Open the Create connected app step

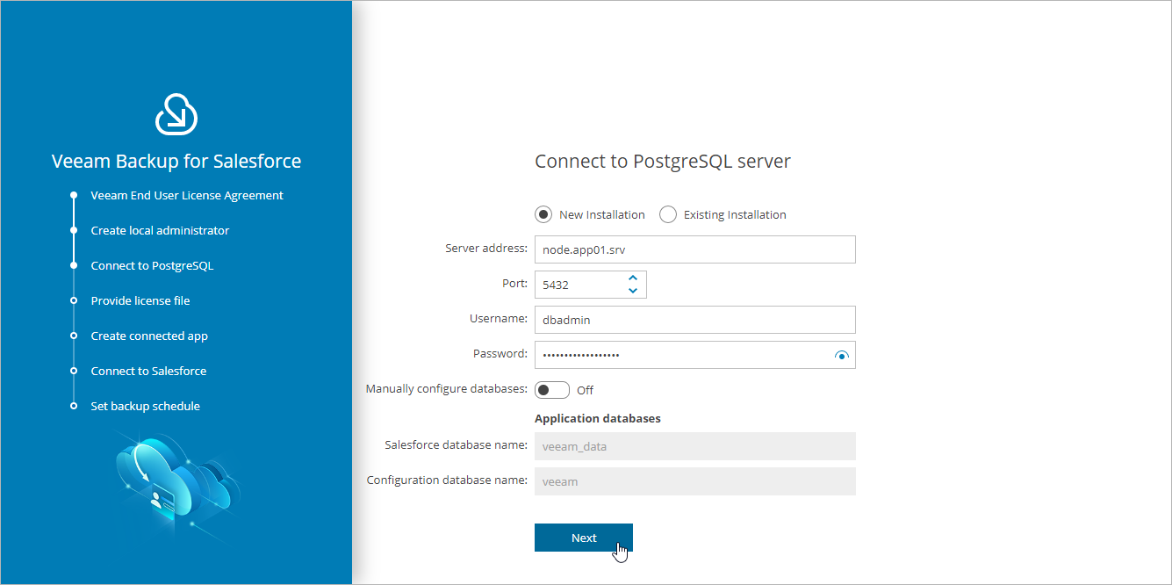click(149, 336)
